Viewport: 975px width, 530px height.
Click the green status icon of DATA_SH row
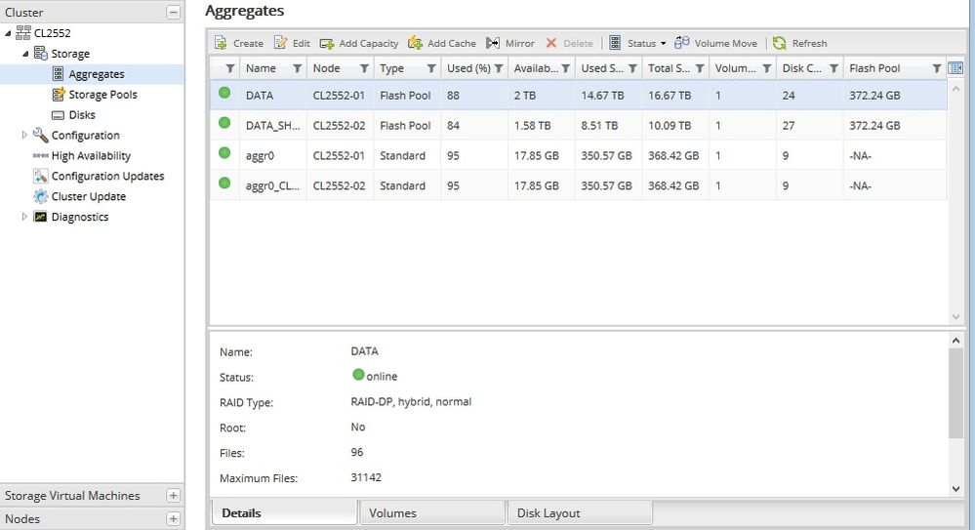[x=224, y=123]
